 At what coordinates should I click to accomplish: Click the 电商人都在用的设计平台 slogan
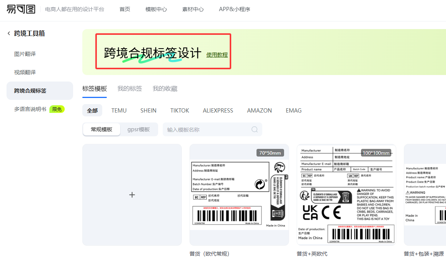tap(75, 10)
